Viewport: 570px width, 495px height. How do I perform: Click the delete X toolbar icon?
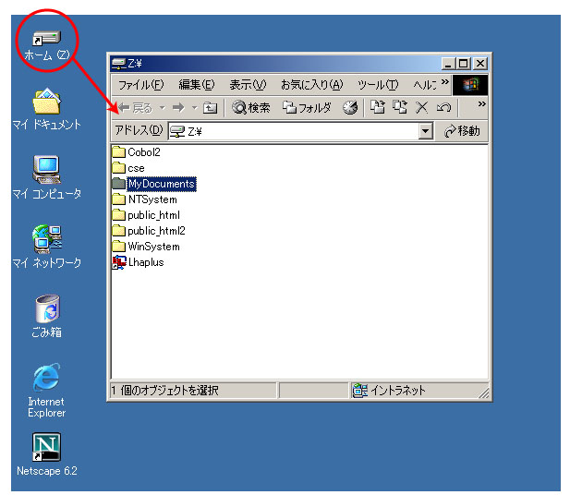[x=421, y=107]
